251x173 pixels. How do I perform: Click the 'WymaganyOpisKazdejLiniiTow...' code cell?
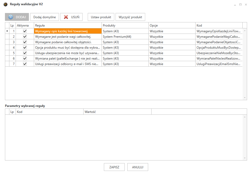coord(219,31)
